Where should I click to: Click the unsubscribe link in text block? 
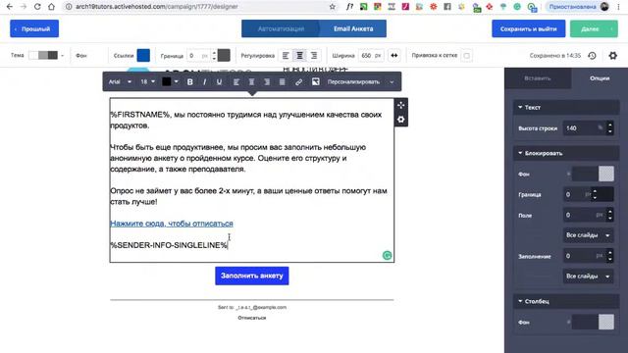pos(172,224)
